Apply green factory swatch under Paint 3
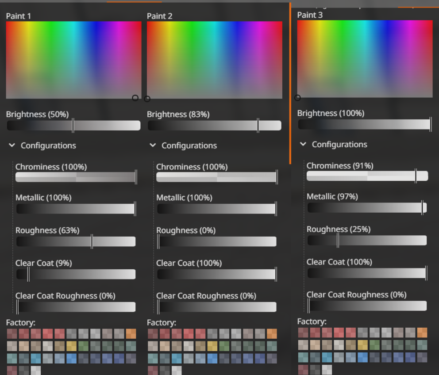 click(374, 345)
